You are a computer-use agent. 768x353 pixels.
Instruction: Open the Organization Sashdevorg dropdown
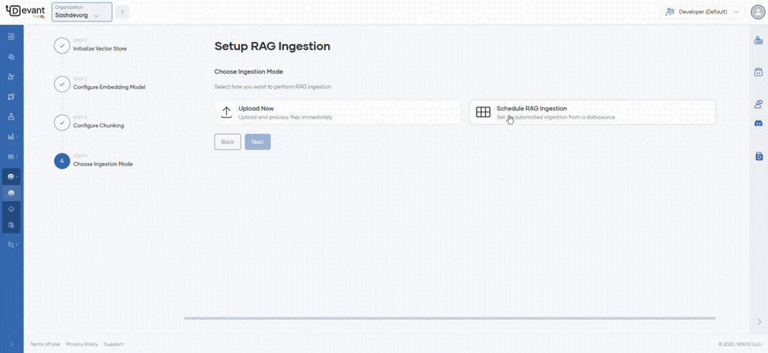point(82,12)
